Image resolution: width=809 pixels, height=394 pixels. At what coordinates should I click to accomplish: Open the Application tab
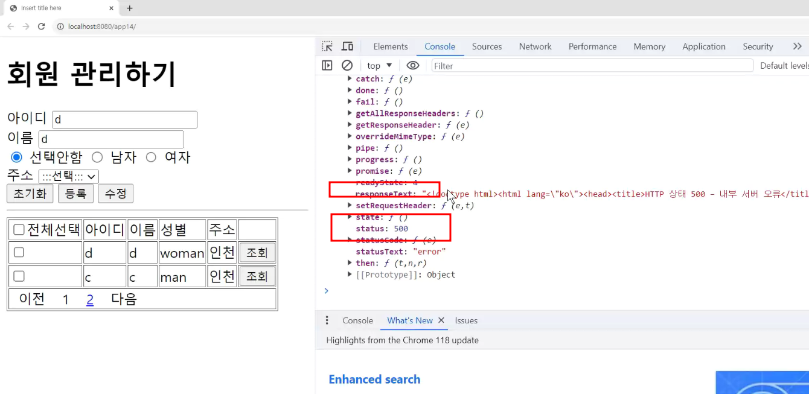[704, 46]
